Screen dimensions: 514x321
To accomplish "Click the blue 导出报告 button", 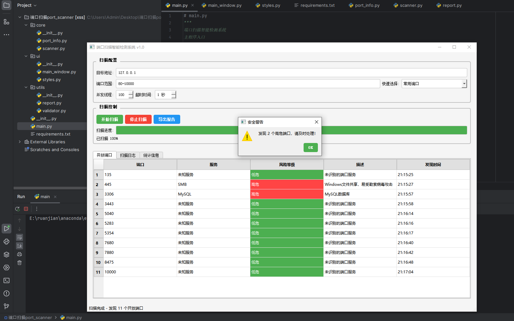I will tap(167, 119).
